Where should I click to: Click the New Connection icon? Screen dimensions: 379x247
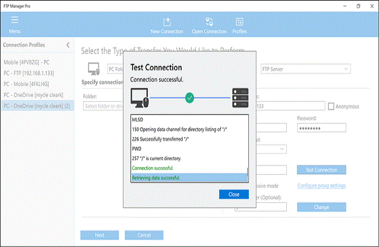click(x=167, y=22)
